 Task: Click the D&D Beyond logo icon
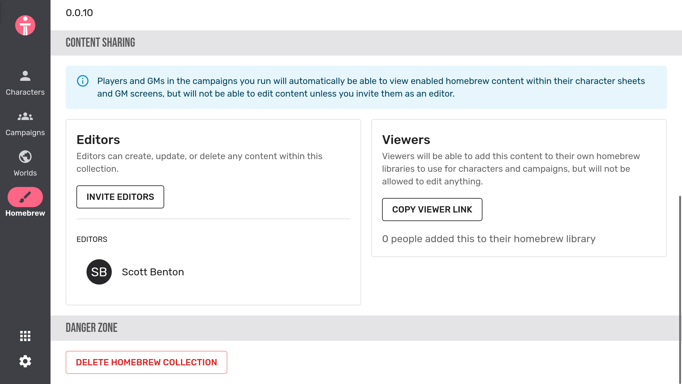tap(25, 25)
